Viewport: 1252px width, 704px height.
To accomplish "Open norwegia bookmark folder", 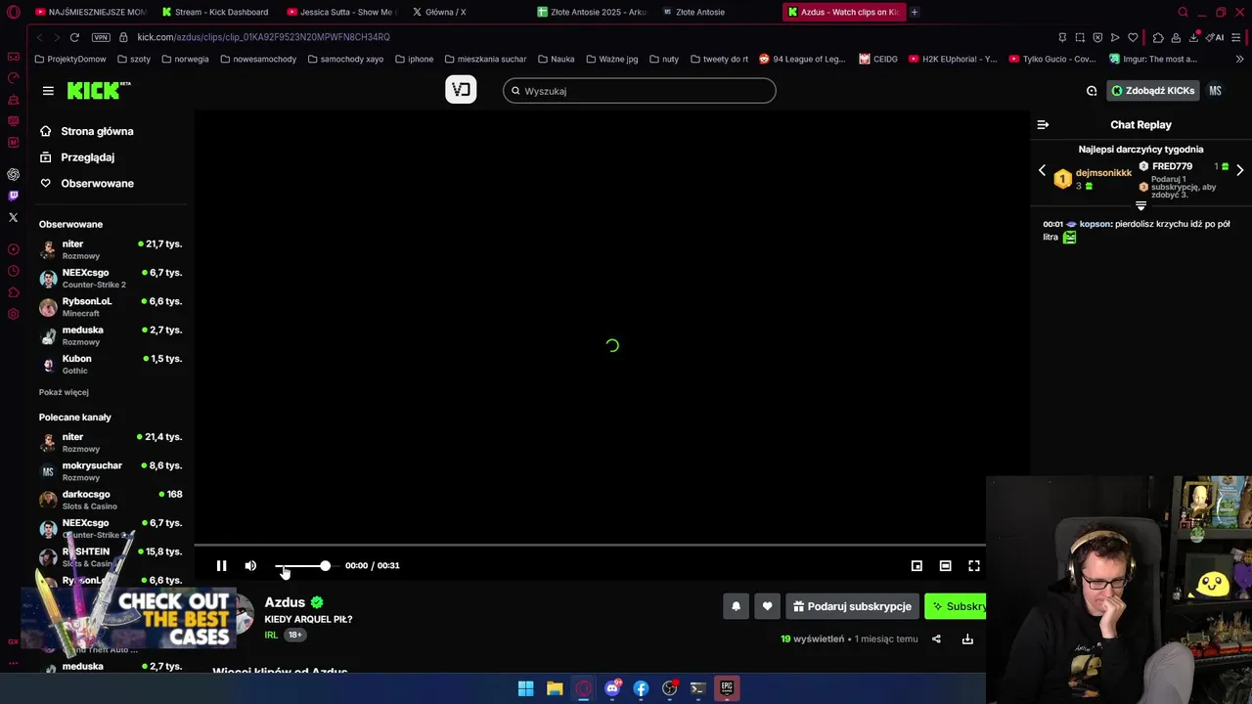I will [x=186, y=59].
